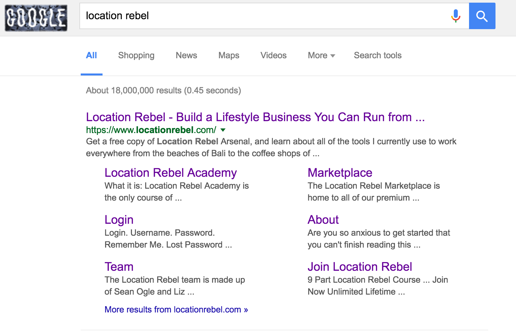Screen dimensions: 516x333
Task: Start voice search with the microphone icon
Action: (455, 16)
